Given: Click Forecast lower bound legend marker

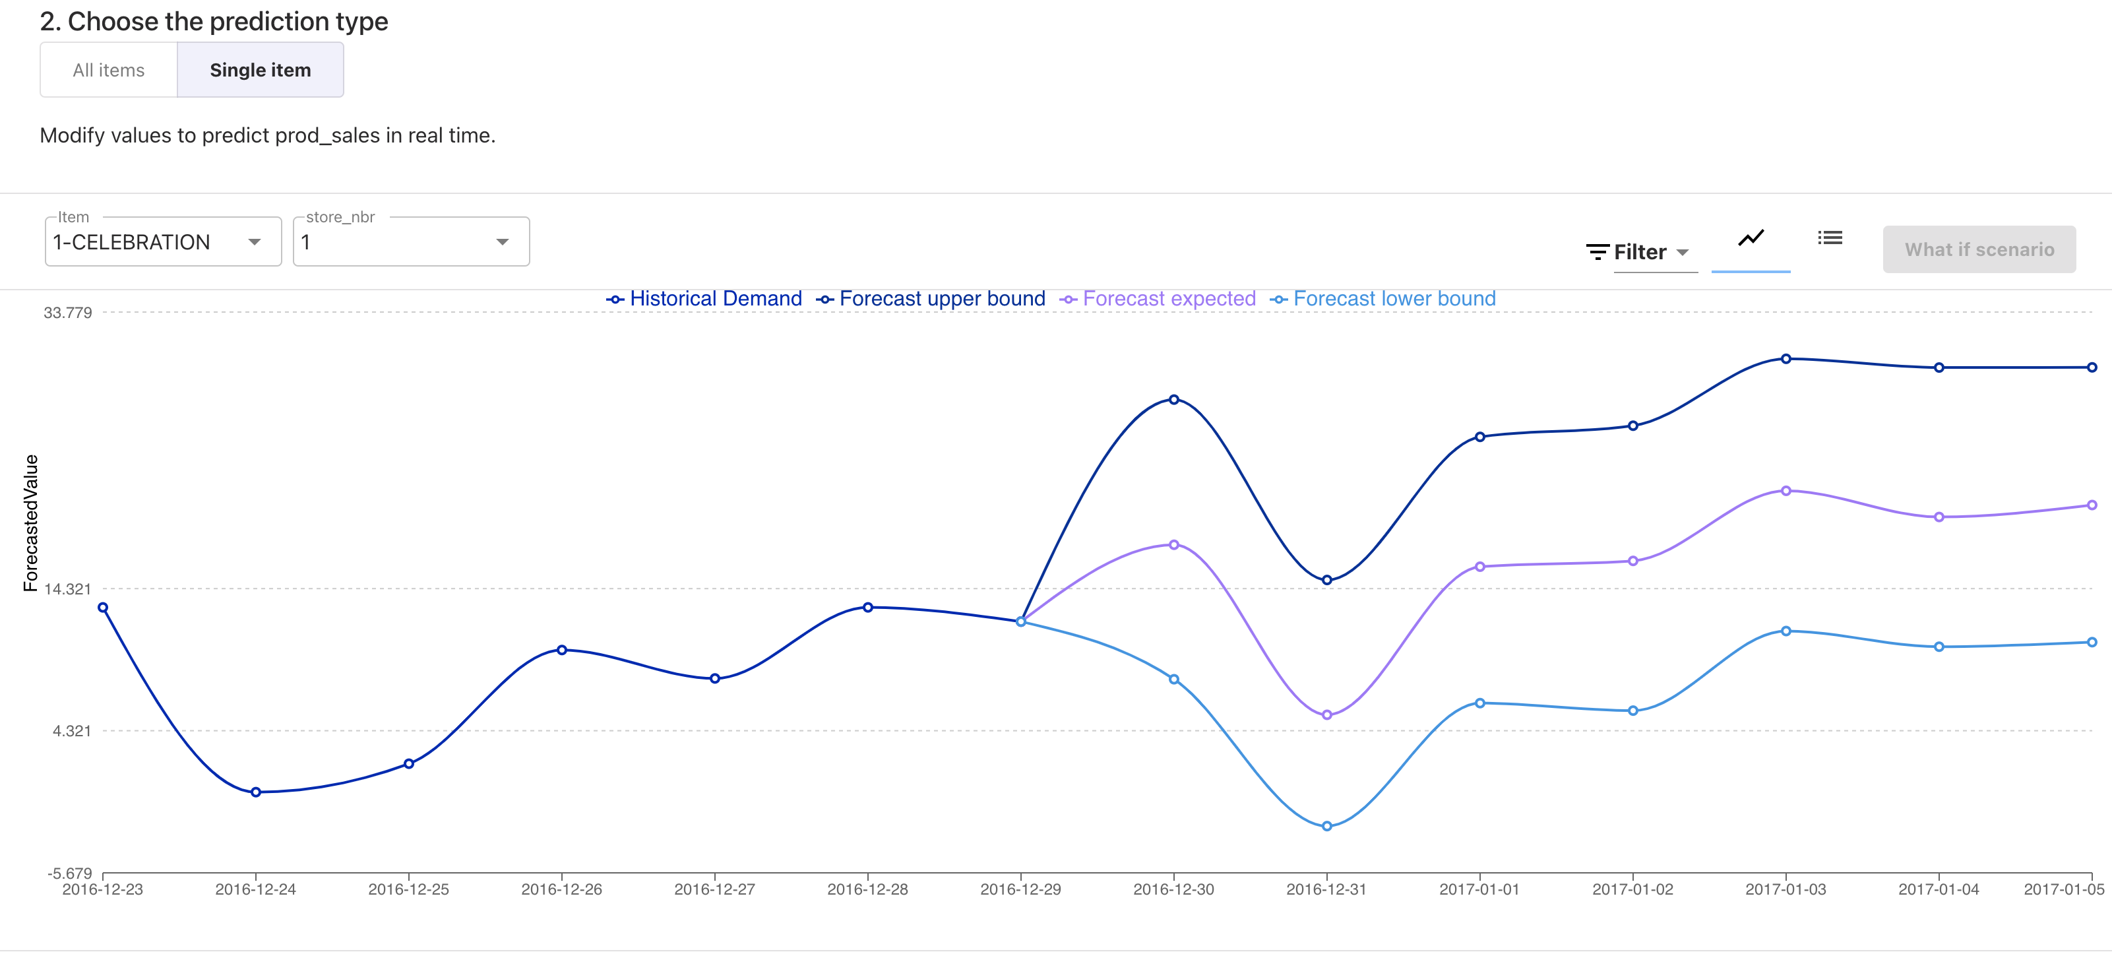Looking at the screenshot, I should pos(1278,300).
